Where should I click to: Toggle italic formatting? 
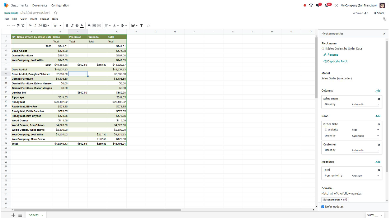(x=72, y=25)
